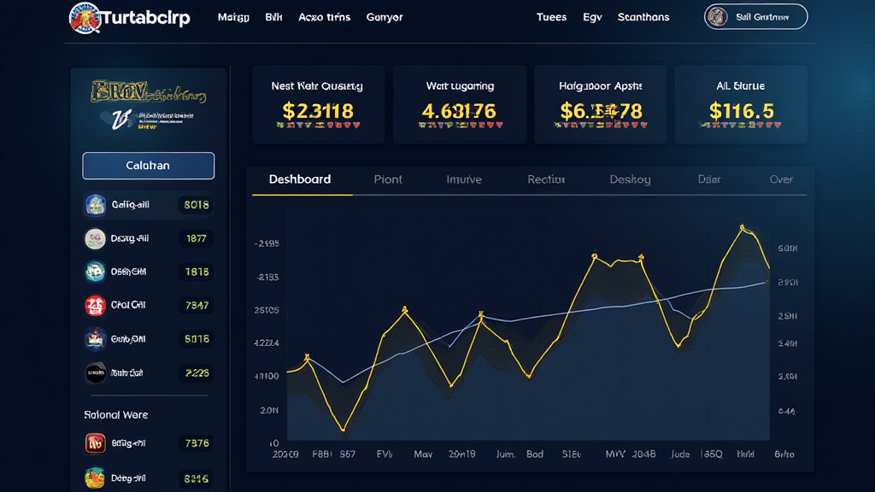Click the Ganyer navigation menu item
Image resolution: width=875 pixels, height=492 pixels.
(x=385, y=16)
